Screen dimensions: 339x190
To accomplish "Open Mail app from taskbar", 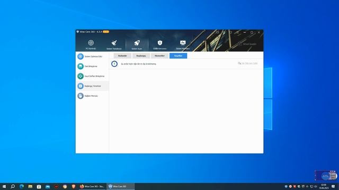I will (48, 186).
